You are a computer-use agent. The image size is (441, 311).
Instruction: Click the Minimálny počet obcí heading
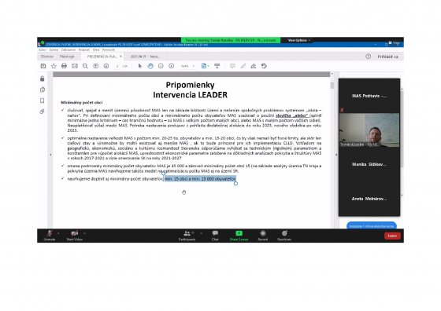(82, 103)
